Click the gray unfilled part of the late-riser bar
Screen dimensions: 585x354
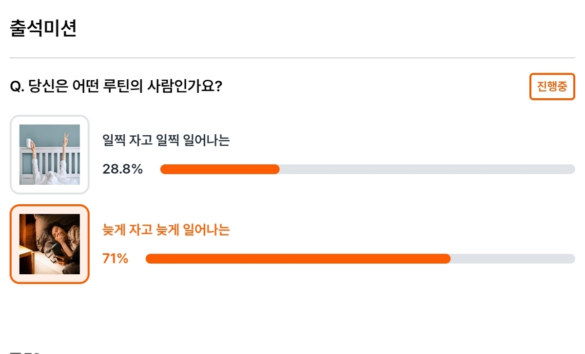click(513, 259)
